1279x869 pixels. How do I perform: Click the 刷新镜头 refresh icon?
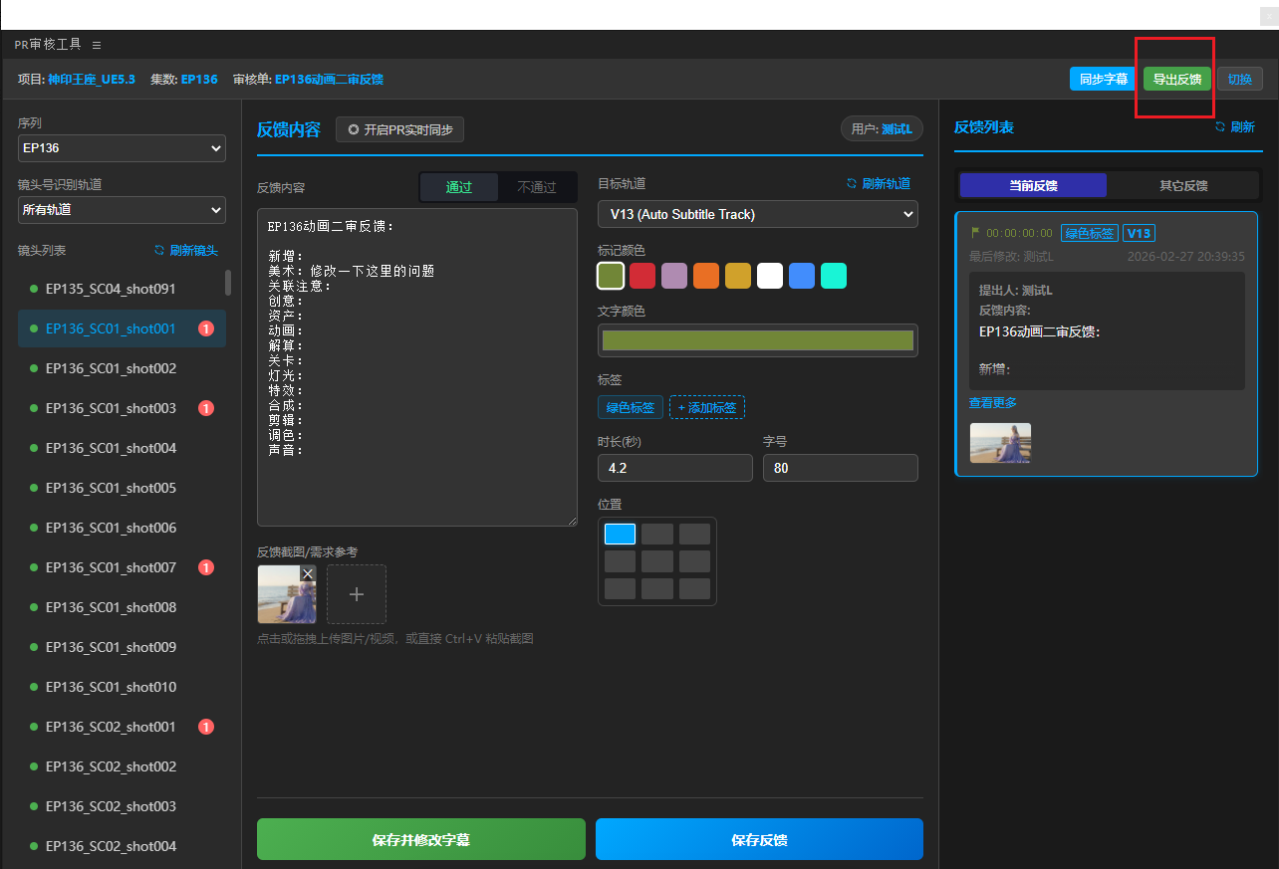159,251
